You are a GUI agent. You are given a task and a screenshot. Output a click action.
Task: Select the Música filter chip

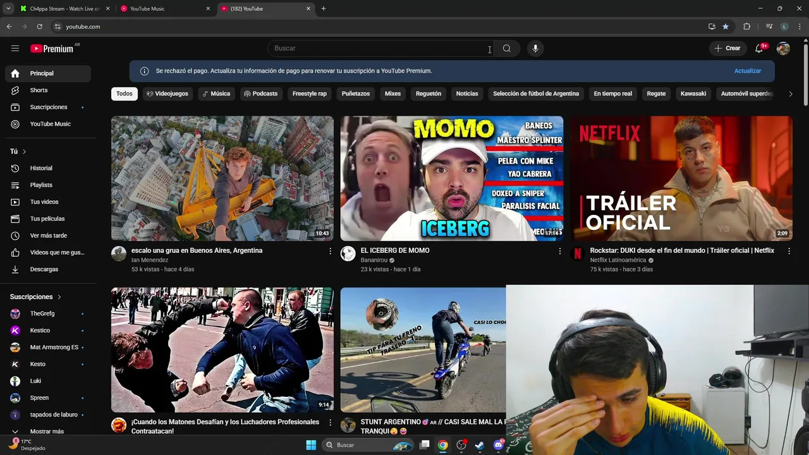[216, 94]
